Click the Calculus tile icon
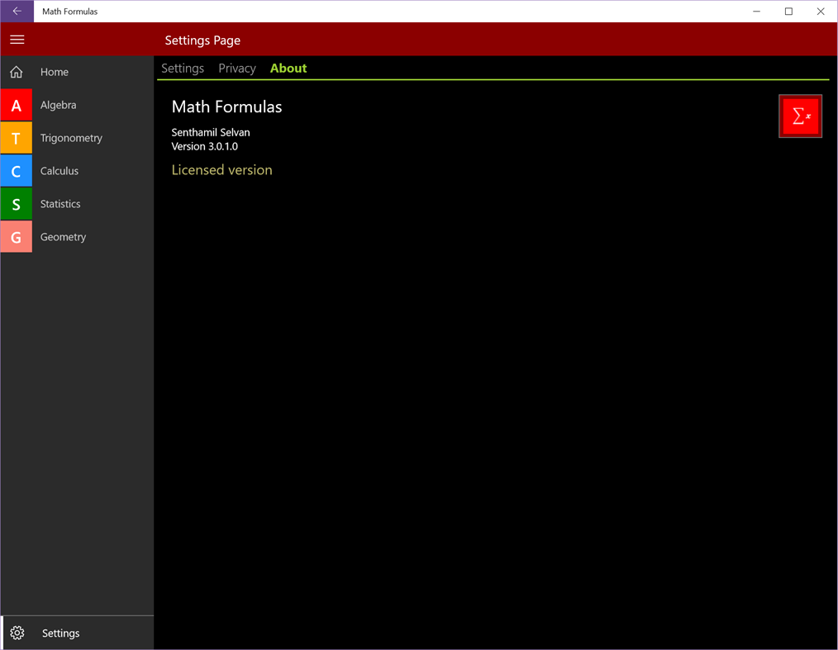838x650 pixels. coord(17,171)
